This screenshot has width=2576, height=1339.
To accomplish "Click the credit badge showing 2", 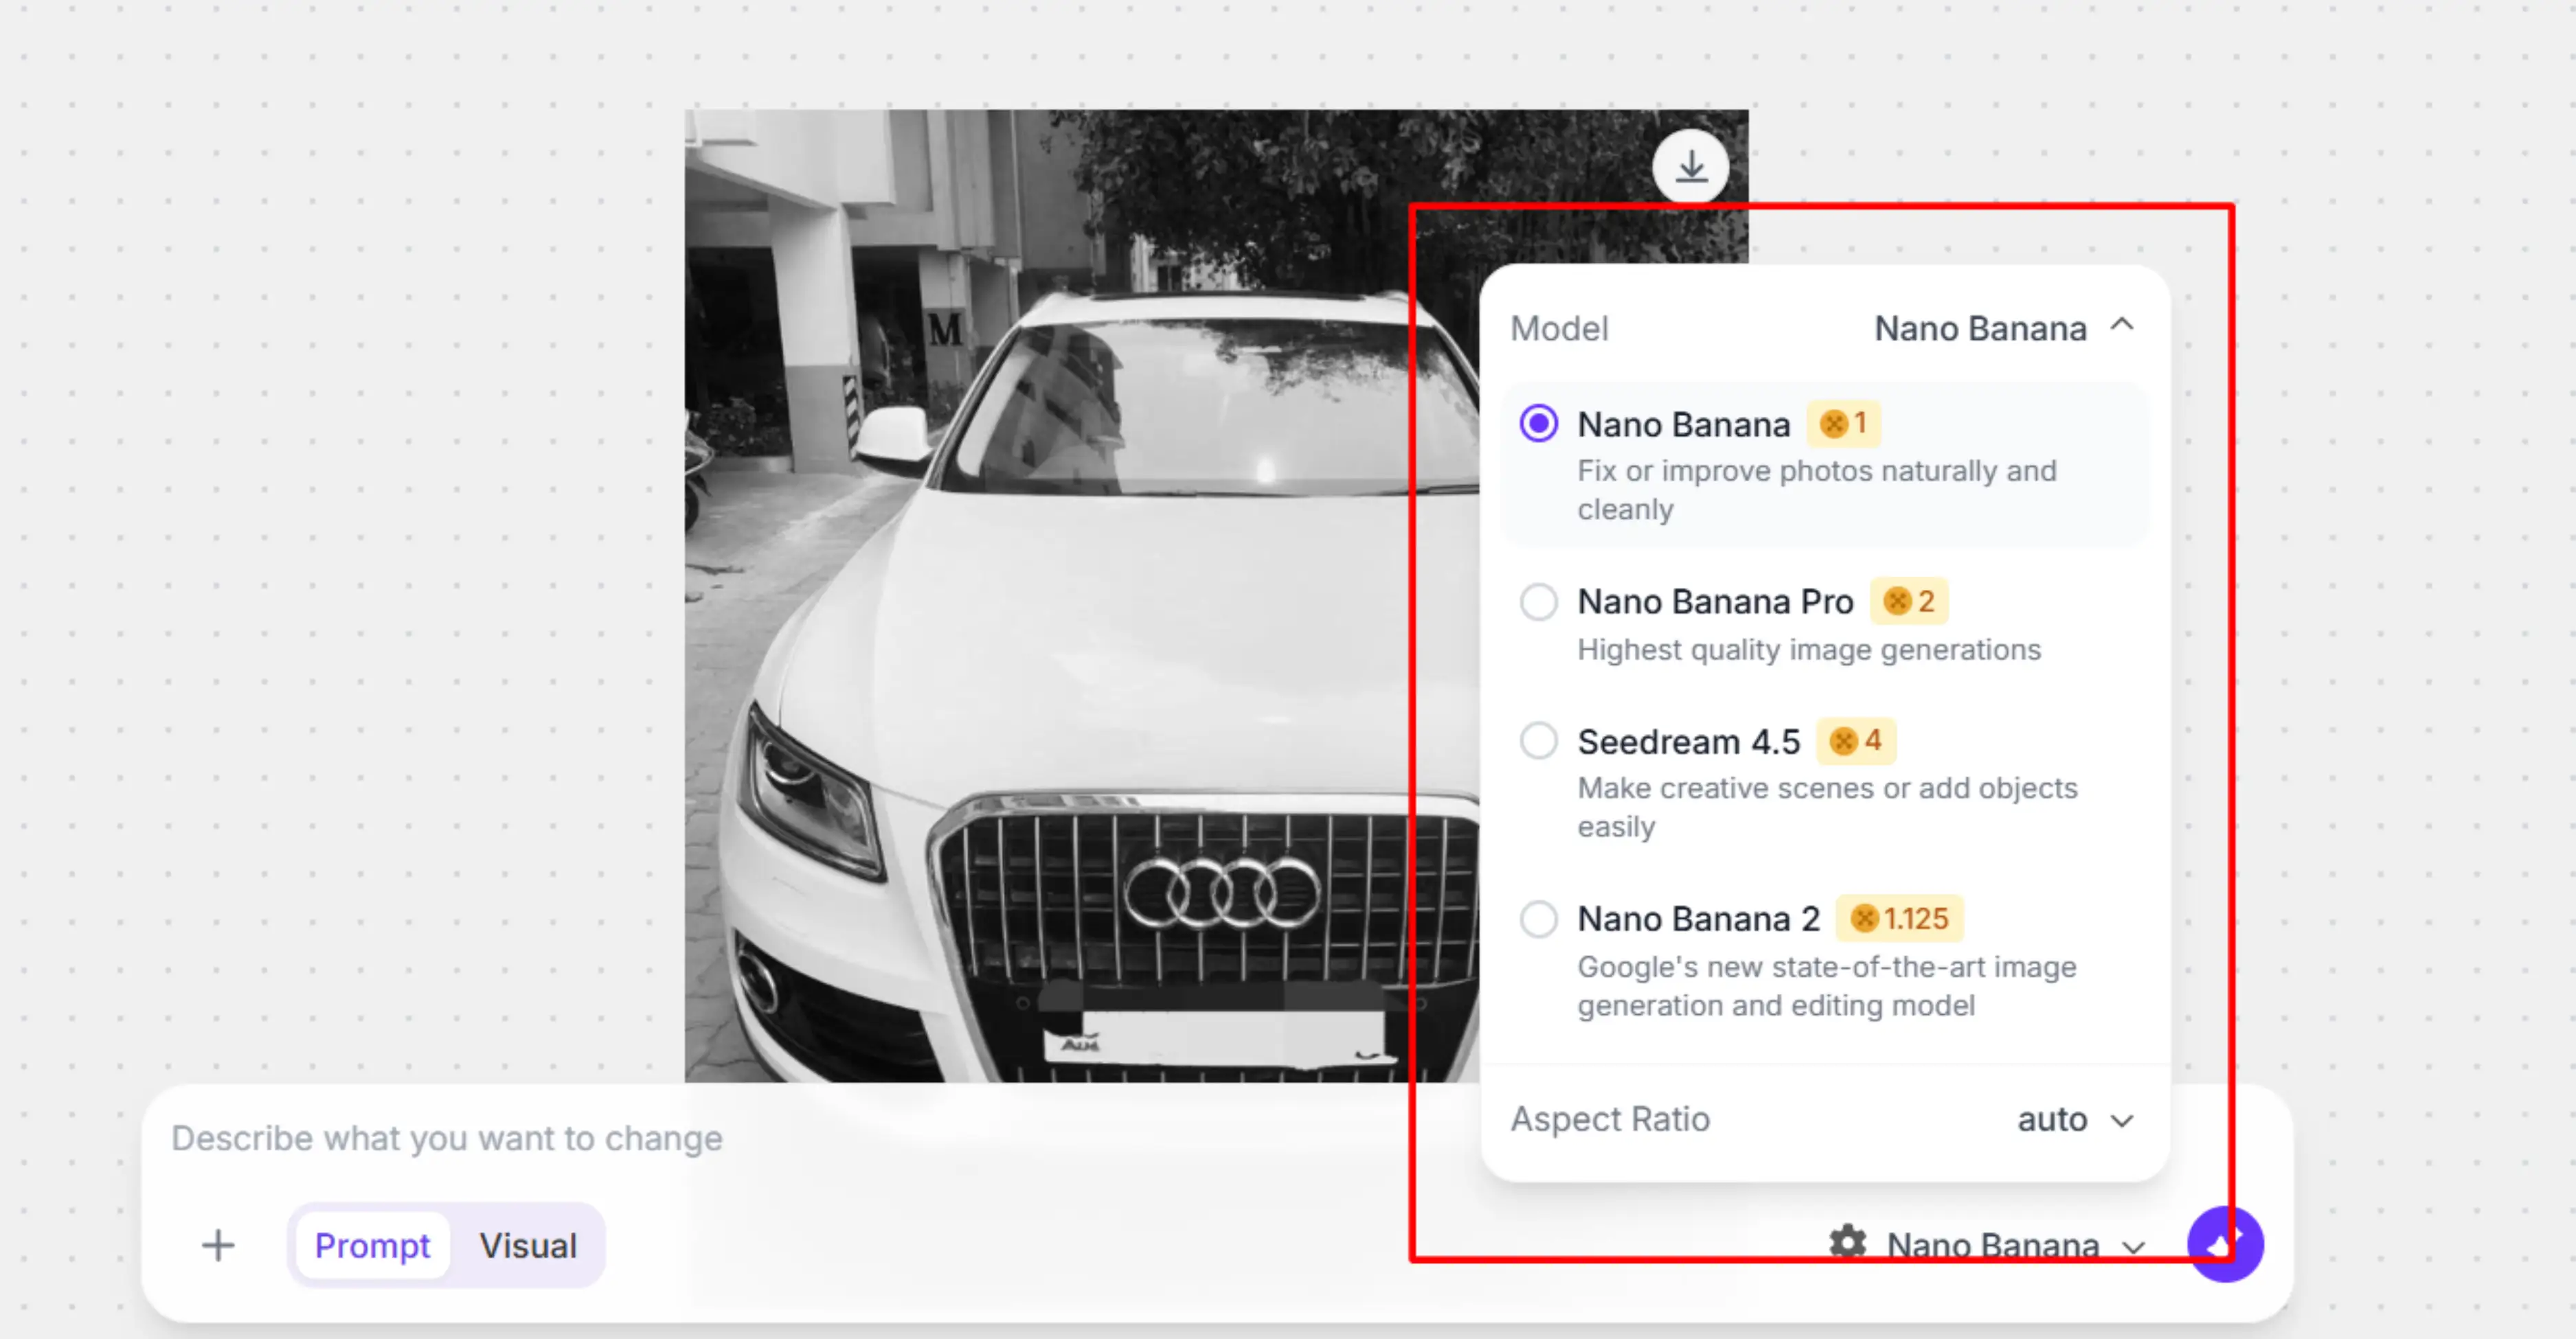I will tap(1908, 601).
